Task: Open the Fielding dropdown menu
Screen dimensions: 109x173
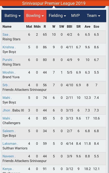Action: coord(57,16)
